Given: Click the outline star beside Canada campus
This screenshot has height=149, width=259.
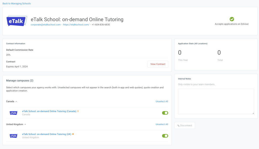Looking at the screenshot, I should click(78, 111).
